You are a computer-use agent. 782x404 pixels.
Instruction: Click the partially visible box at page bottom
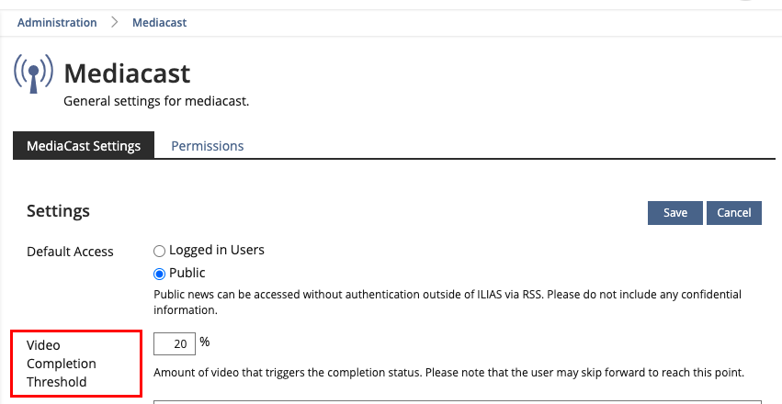(457, 401)
